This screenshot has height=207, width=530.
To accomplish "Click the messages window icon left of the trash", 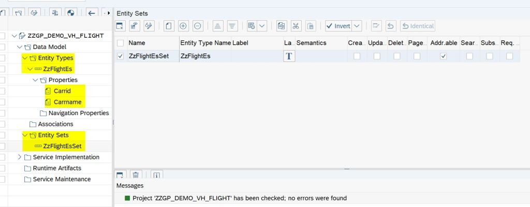I will point(120,174).
